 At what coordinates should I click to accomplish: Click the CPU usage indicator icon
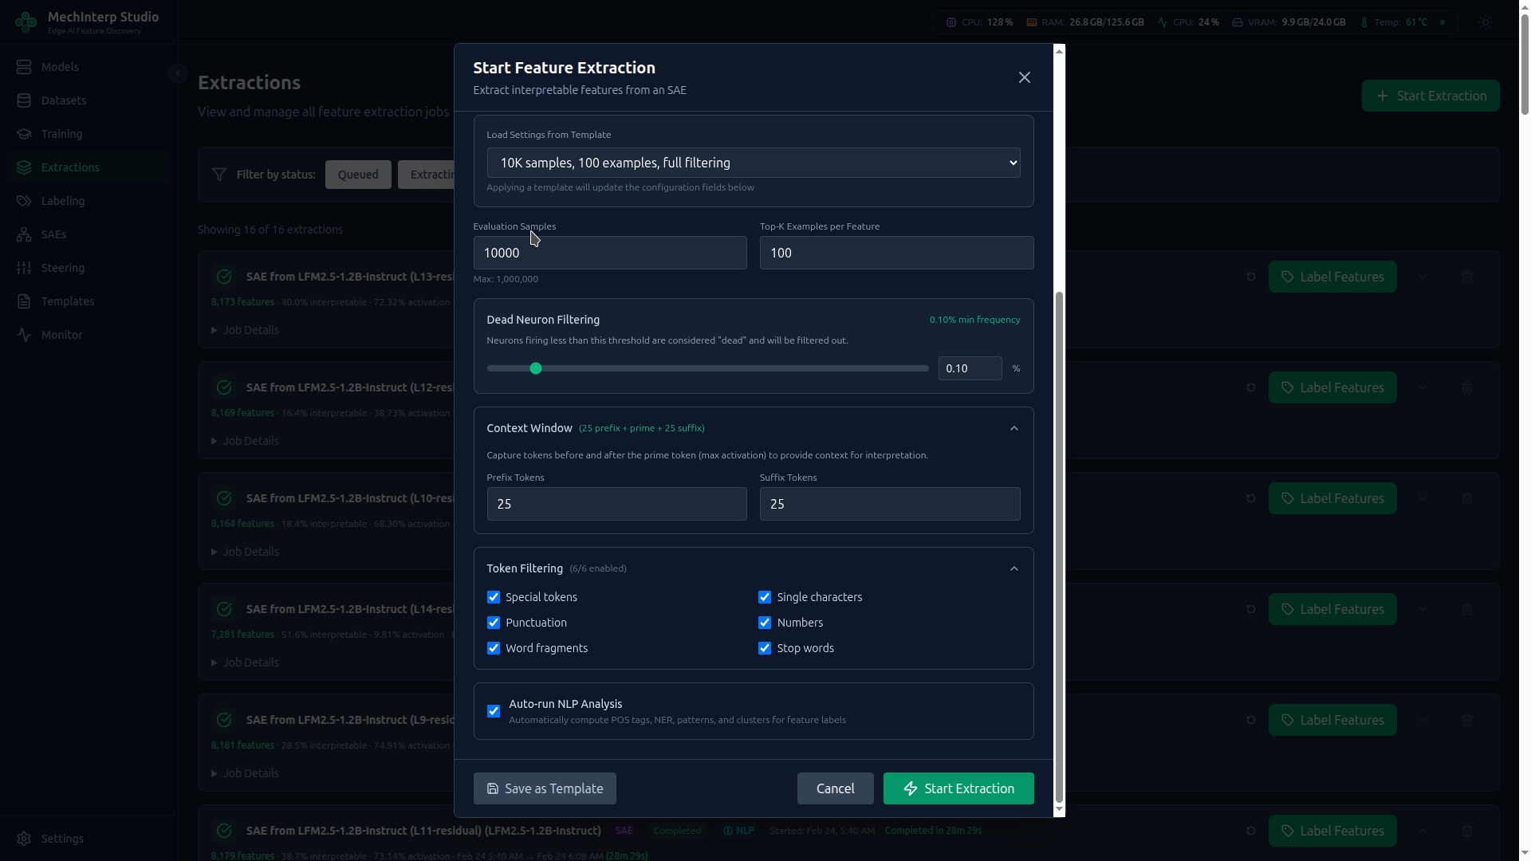coord(950,22)
